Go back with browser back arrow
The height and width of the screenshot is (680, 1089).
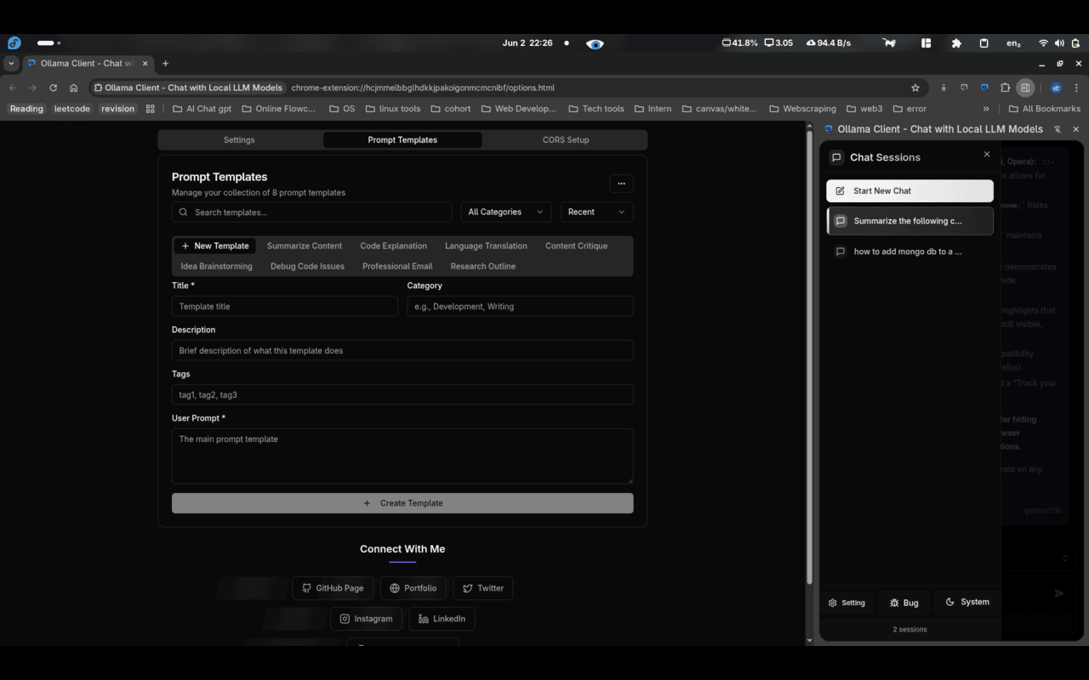(12, 88)
